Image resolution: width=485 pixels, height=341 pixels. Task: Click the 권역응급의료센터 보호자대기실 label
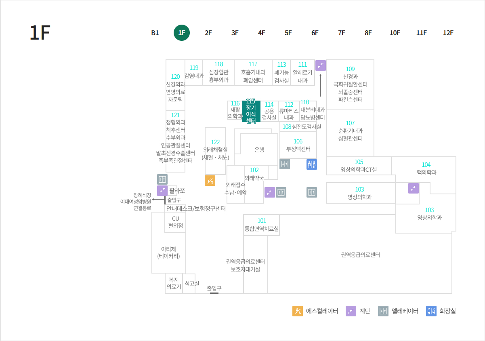[x=245, y=265]
